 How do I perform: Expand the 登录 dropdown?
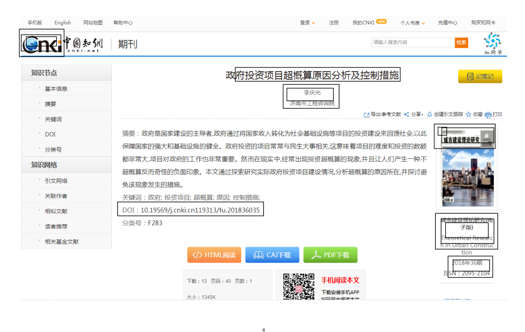(307, 23)
